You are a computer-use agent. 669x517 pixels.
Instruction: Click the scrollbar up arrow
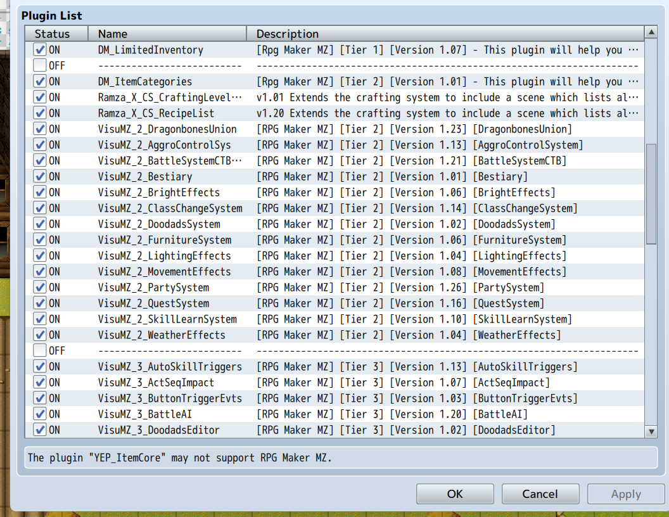(651, 32)
